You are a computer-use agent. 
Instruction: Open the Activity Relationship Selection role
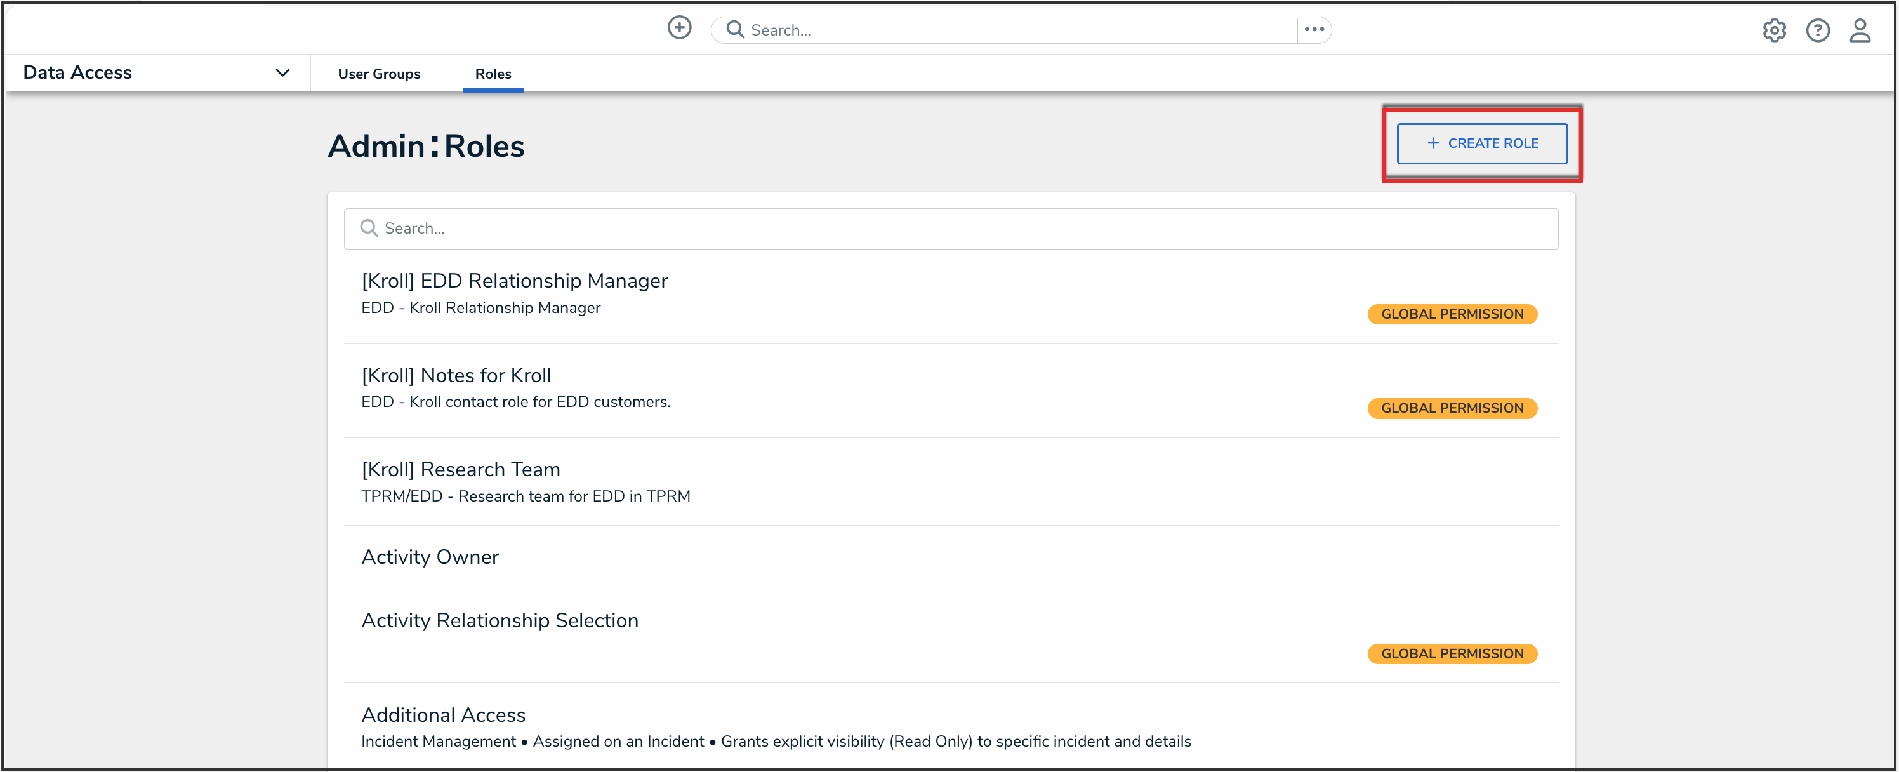[499, 620]
